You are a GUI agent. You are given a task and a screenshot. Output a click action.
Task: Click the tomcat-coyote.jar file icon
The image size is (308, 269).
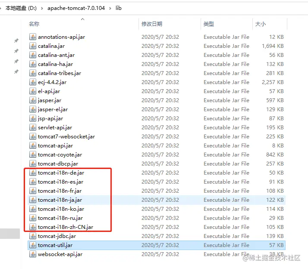click(x=33, y=154)
